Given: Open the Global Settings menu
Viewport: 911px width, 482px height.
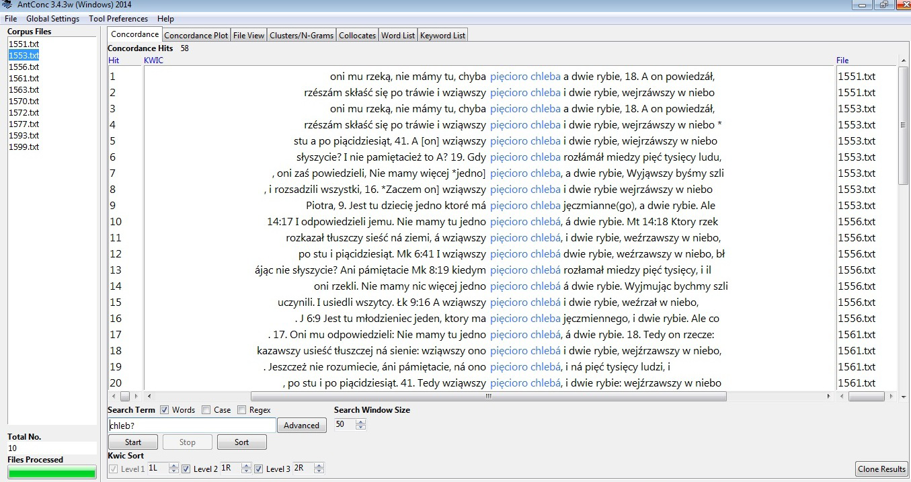Looking at the screenshot, I should 52,19.
